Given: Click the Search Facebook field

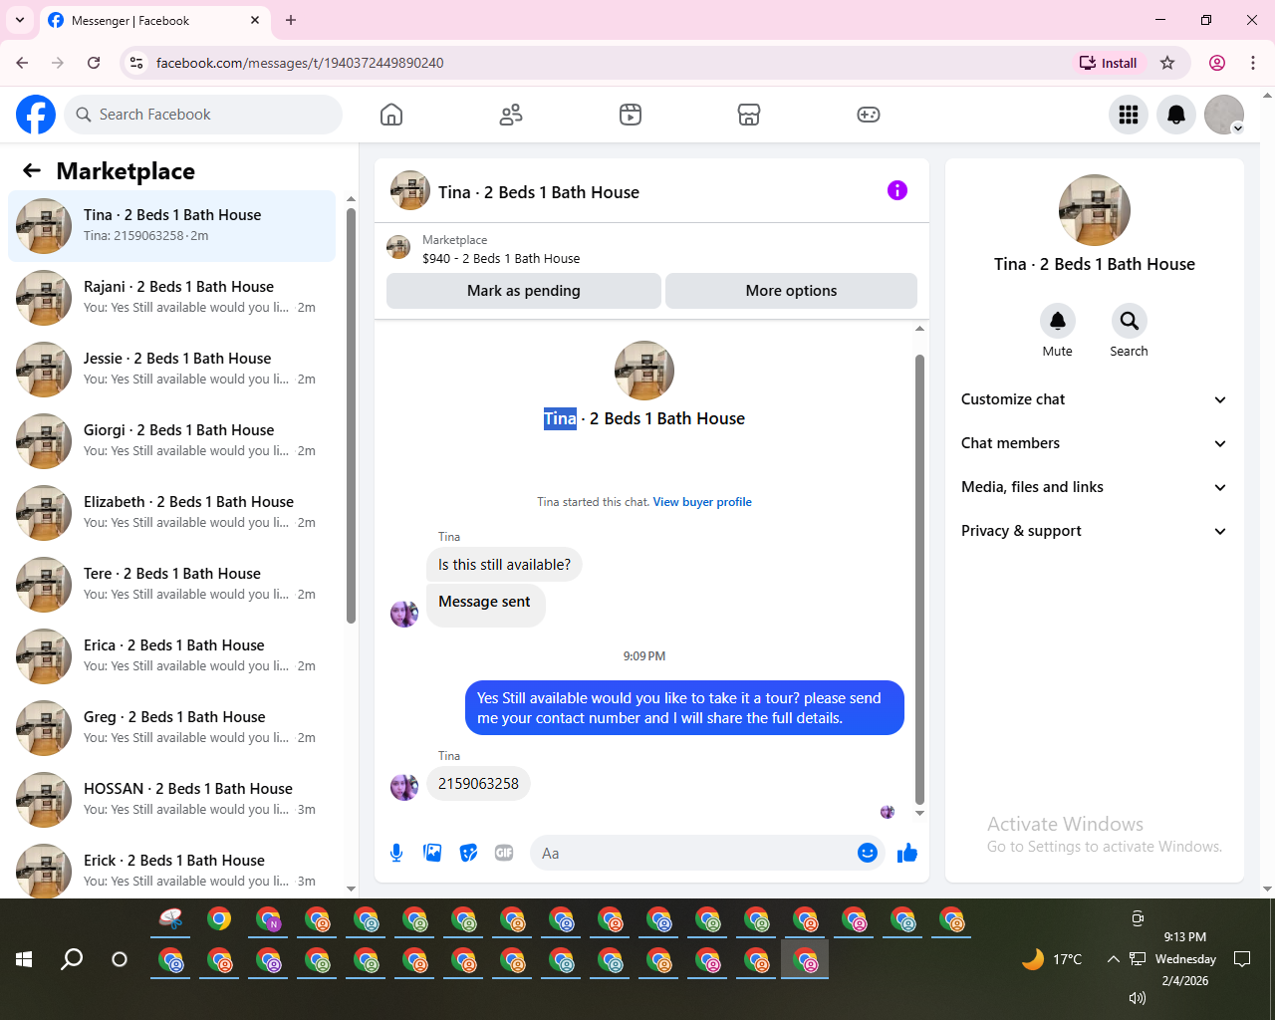Looking at the screenshot, I should pyautogui.click(x=203, y=115).
